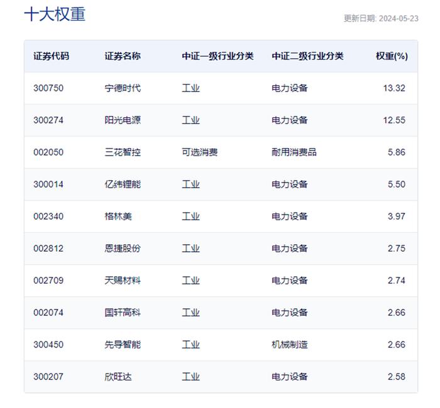The width and height of the screenshot is (440, 408).
Task: Click the 可选消费 industry cell
Action: pyautogui.click(x=199, y=152)
